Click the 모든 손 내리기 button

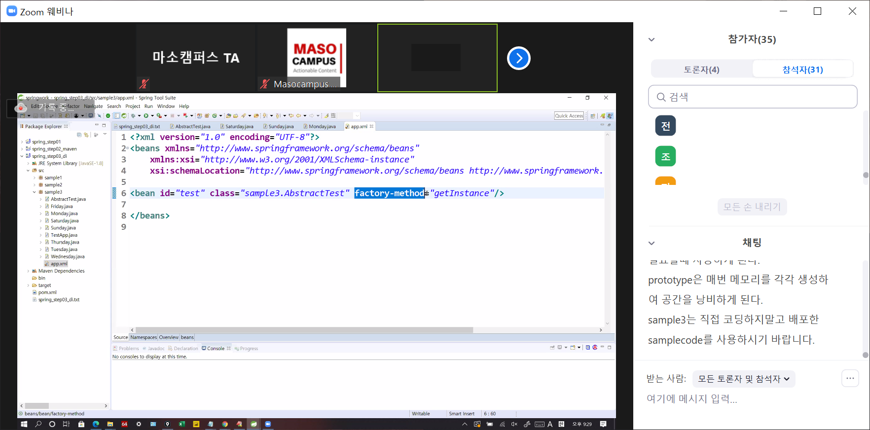(752, 207)
